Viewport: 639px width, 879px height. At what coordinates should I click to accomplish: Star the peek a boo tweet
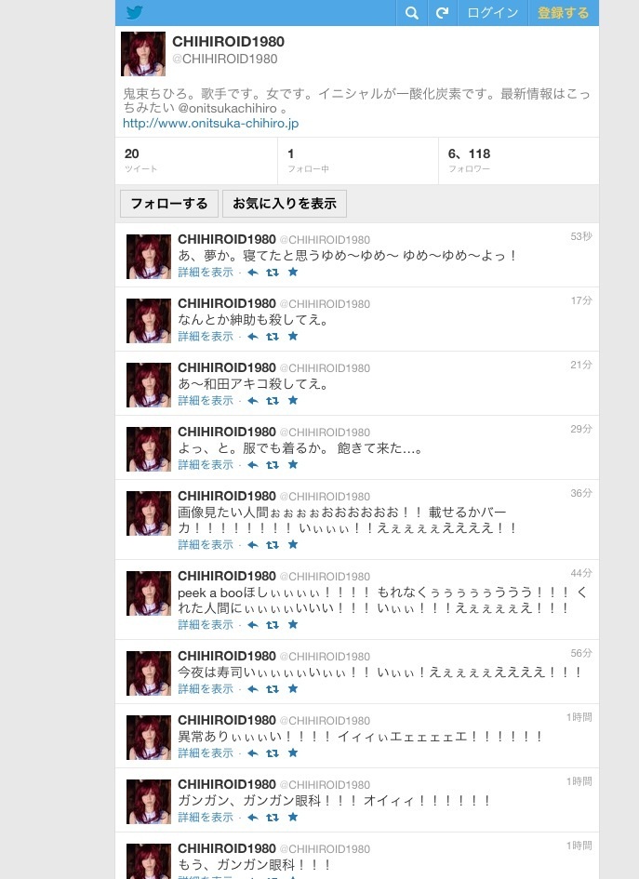pyautogui.click(x=293, y=624)
